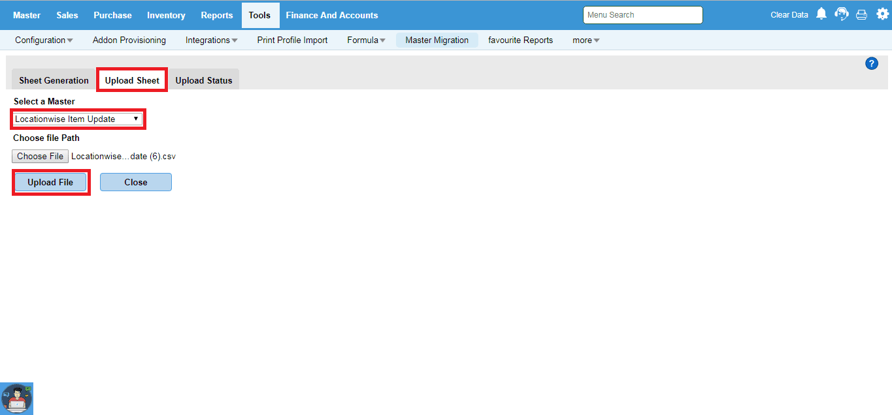Open Addon Provisioning
Screen dimensions: 892x415
(129, 40)
